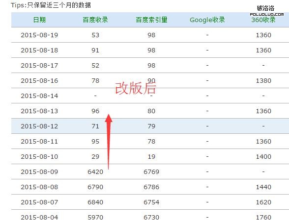Click Baidu count 29 for 08-10

(95, 157)
